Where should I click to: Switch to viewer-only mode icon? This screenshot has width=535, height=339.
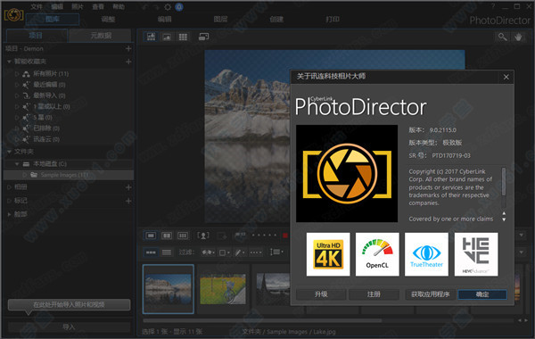tap(167, 37)
